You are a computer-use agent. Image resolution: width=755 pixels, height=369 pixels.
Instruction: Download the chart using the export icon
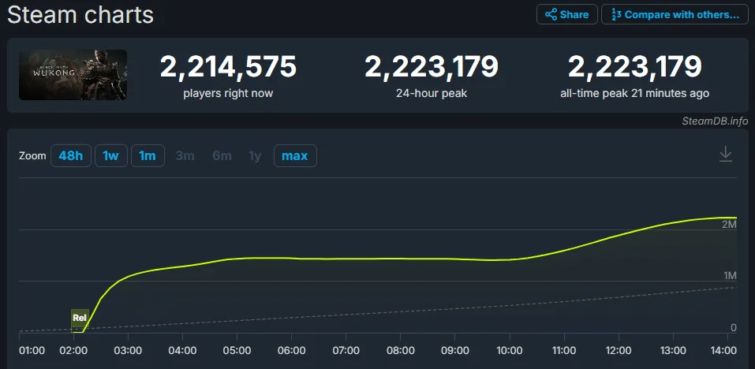tap(726, 155)
